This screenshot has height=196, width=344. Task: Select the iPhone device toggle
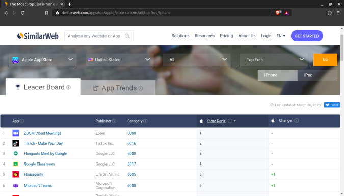278,75
